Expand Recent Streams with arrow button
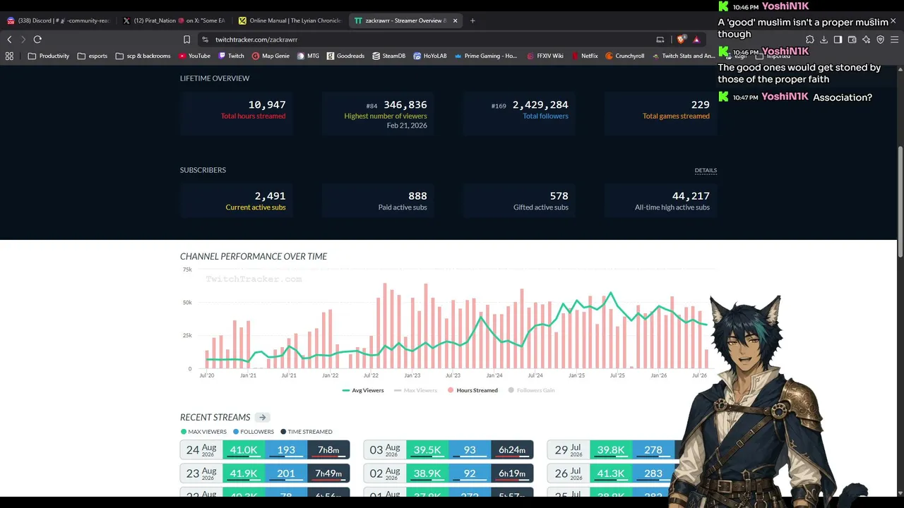The width and height of the screenshot is (904, 508). pos(262,418)
